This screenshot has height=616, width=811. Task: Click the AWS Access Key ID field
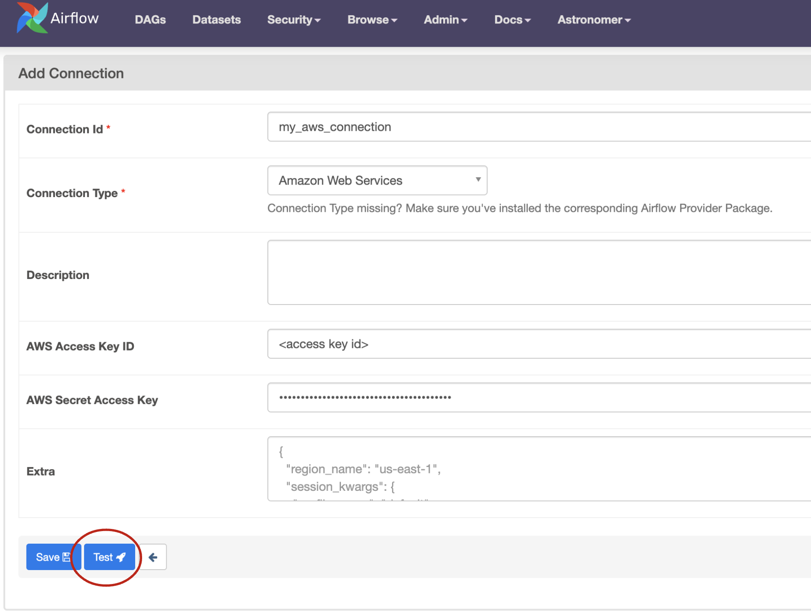pos(537,344)
